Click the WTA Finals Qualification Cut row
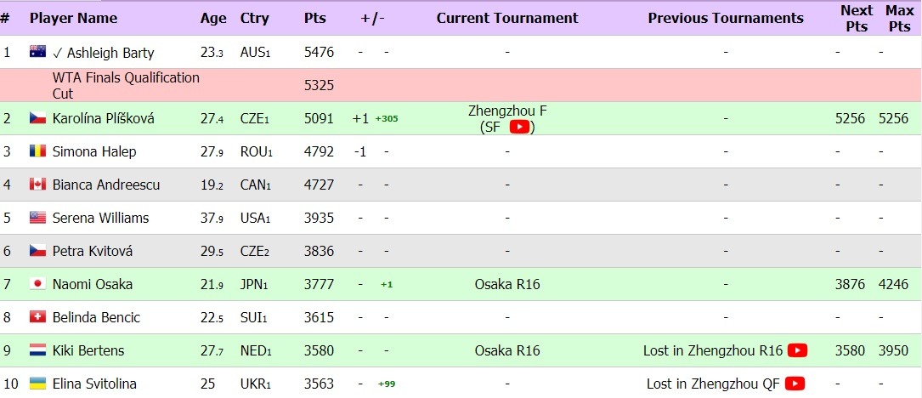This screenshot has width=922, height=398. [461, 85]
